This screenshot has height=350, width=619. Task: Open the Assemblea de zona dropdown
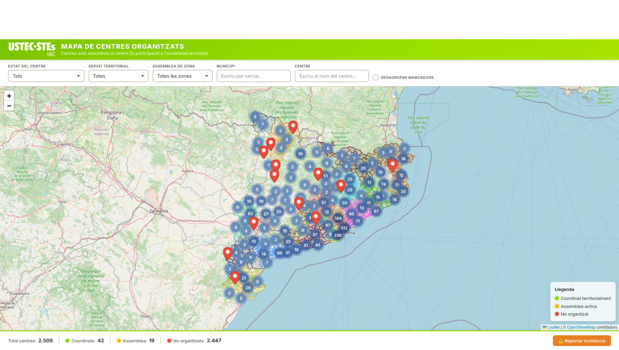[182, 76]
